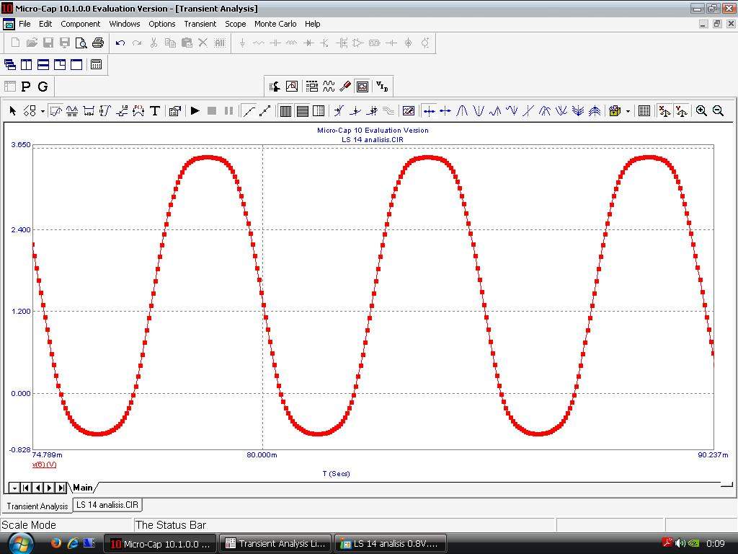Expand the shapes tool dropdown arrow
The width and height of the screenshot is (738, 554).
[x=43, y=111]
